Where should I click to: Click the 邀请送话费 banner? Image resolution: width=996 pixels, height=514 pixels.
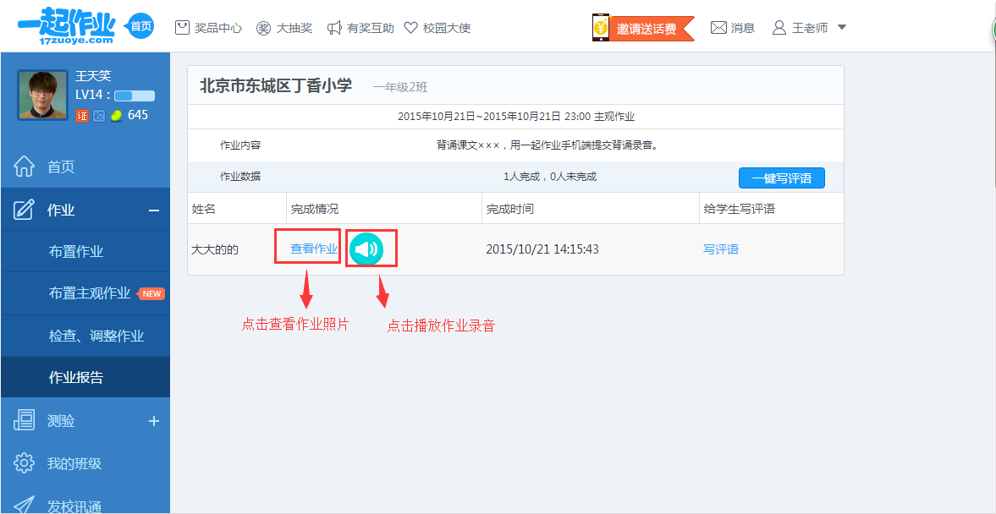(x=652, y=29)
